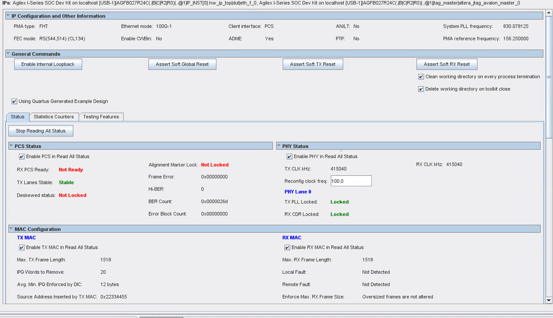Uncheck Delete working directory on toolkit close
Image resolution: width=553 pixels, height=318 pixels.
[x=422, y=89]
